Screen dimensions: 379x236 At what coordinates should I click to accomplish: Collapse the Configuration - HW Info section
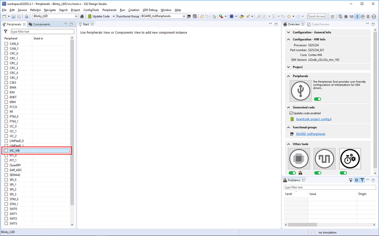tap(288, 39)
